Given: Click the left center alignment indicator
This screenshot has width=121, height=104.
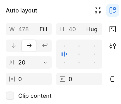Looking at the screenshot, I should pos(64,54).
